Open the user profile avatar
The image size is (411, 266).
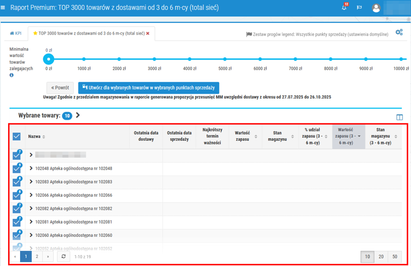[x=376, y=8]
